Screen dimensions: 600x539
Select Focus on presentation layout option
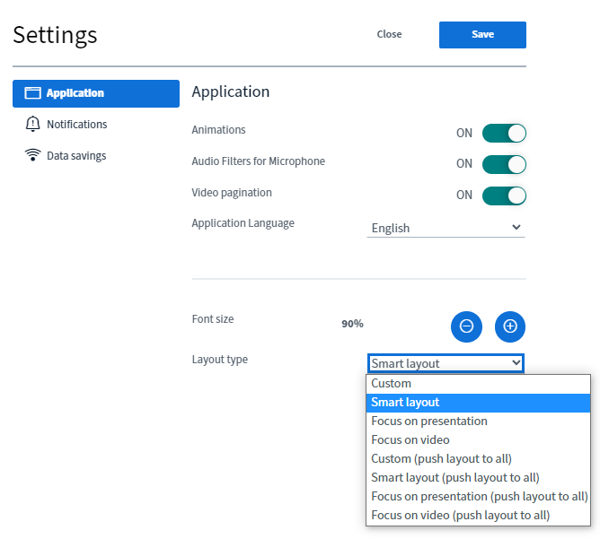click(x=429, y=422)
